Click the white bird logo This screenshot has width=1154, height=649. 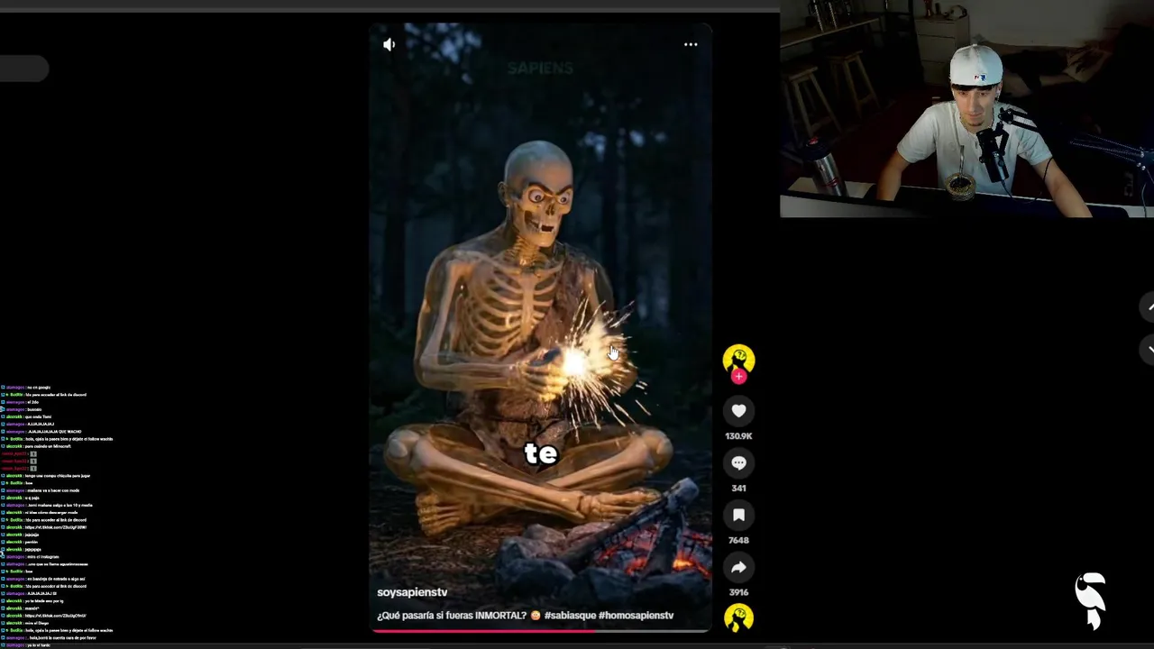point(1091,600)
